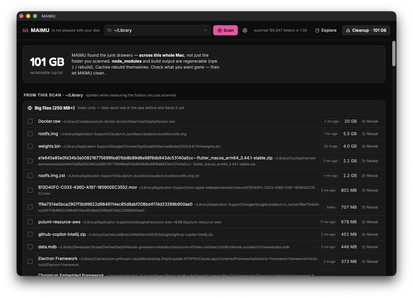Open the scan settings gear
Image resolution: width=413 pixels, height=298 pixels.
[245, 30]
